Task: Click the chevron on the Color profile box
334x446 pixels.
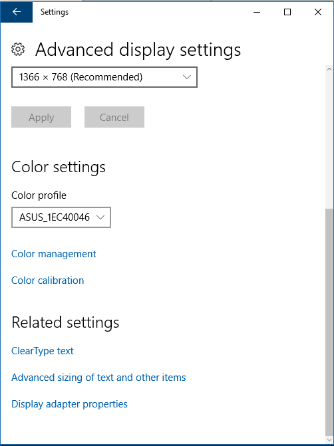Action: tap(100, 217)
